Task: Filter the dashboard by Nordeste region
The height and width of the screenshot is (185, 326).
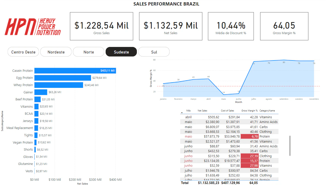Action: pyautogui.click(x=56, y=52)
